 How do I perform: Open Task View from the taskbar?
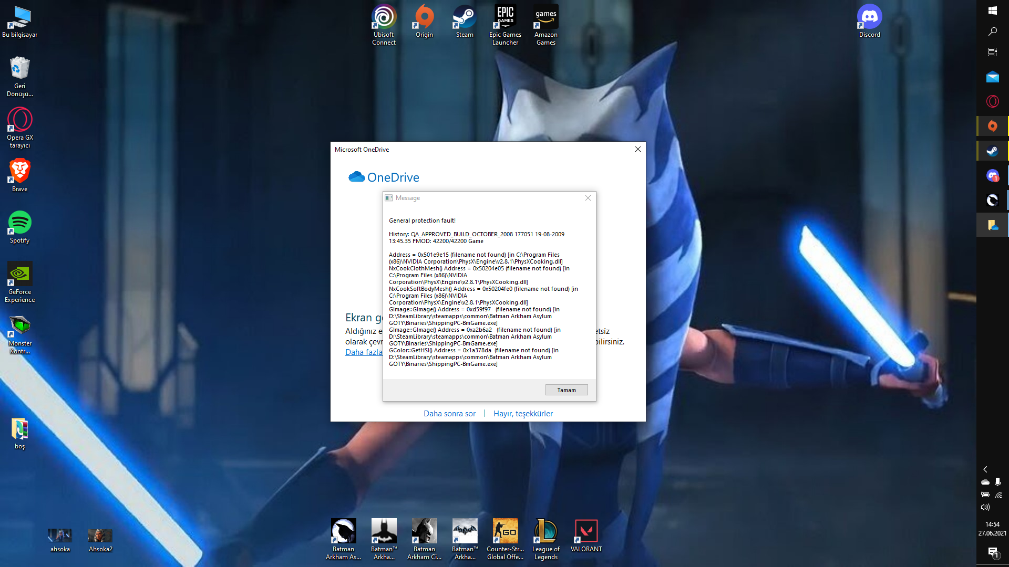pos(993,52)
